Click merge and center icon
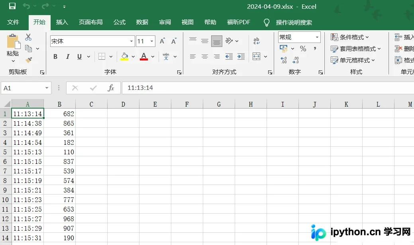 [x=256, y=56]
